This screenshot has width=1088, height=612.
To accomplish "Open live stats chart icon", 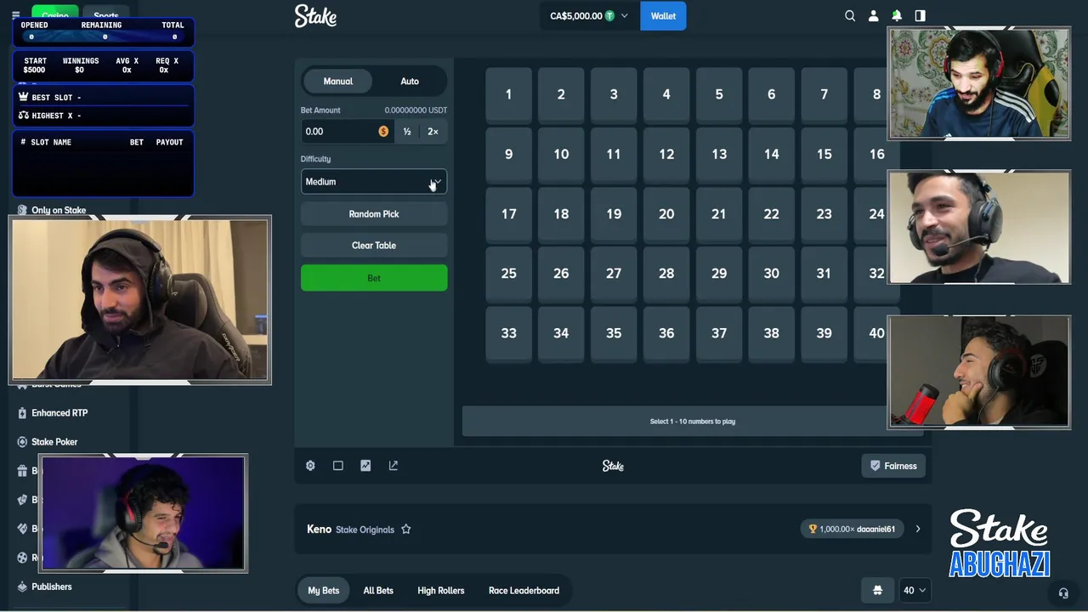I will tap(365, 466).
